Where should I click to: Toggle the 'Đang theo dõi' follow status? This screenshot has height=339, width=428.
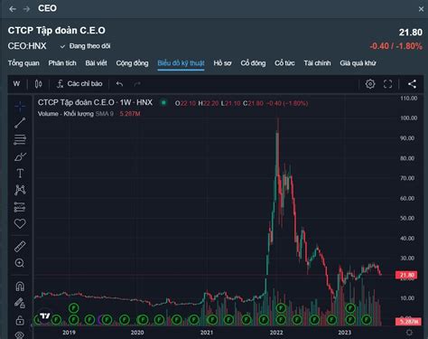(x=85, y=46)
